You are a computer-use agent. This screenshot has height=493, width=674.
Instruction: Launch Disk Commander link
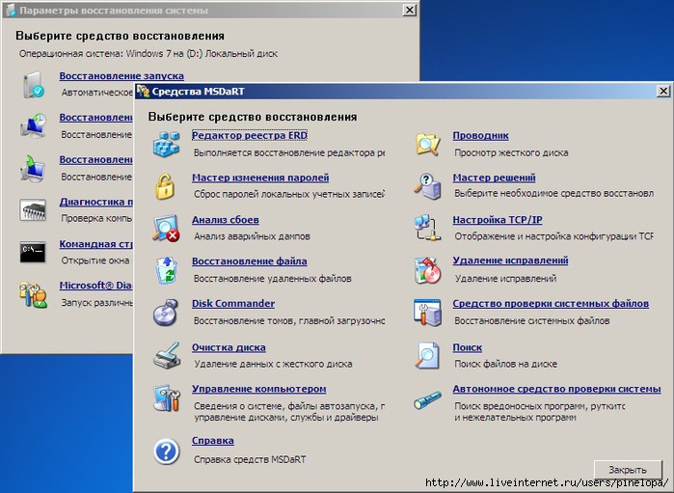[233, 303]
